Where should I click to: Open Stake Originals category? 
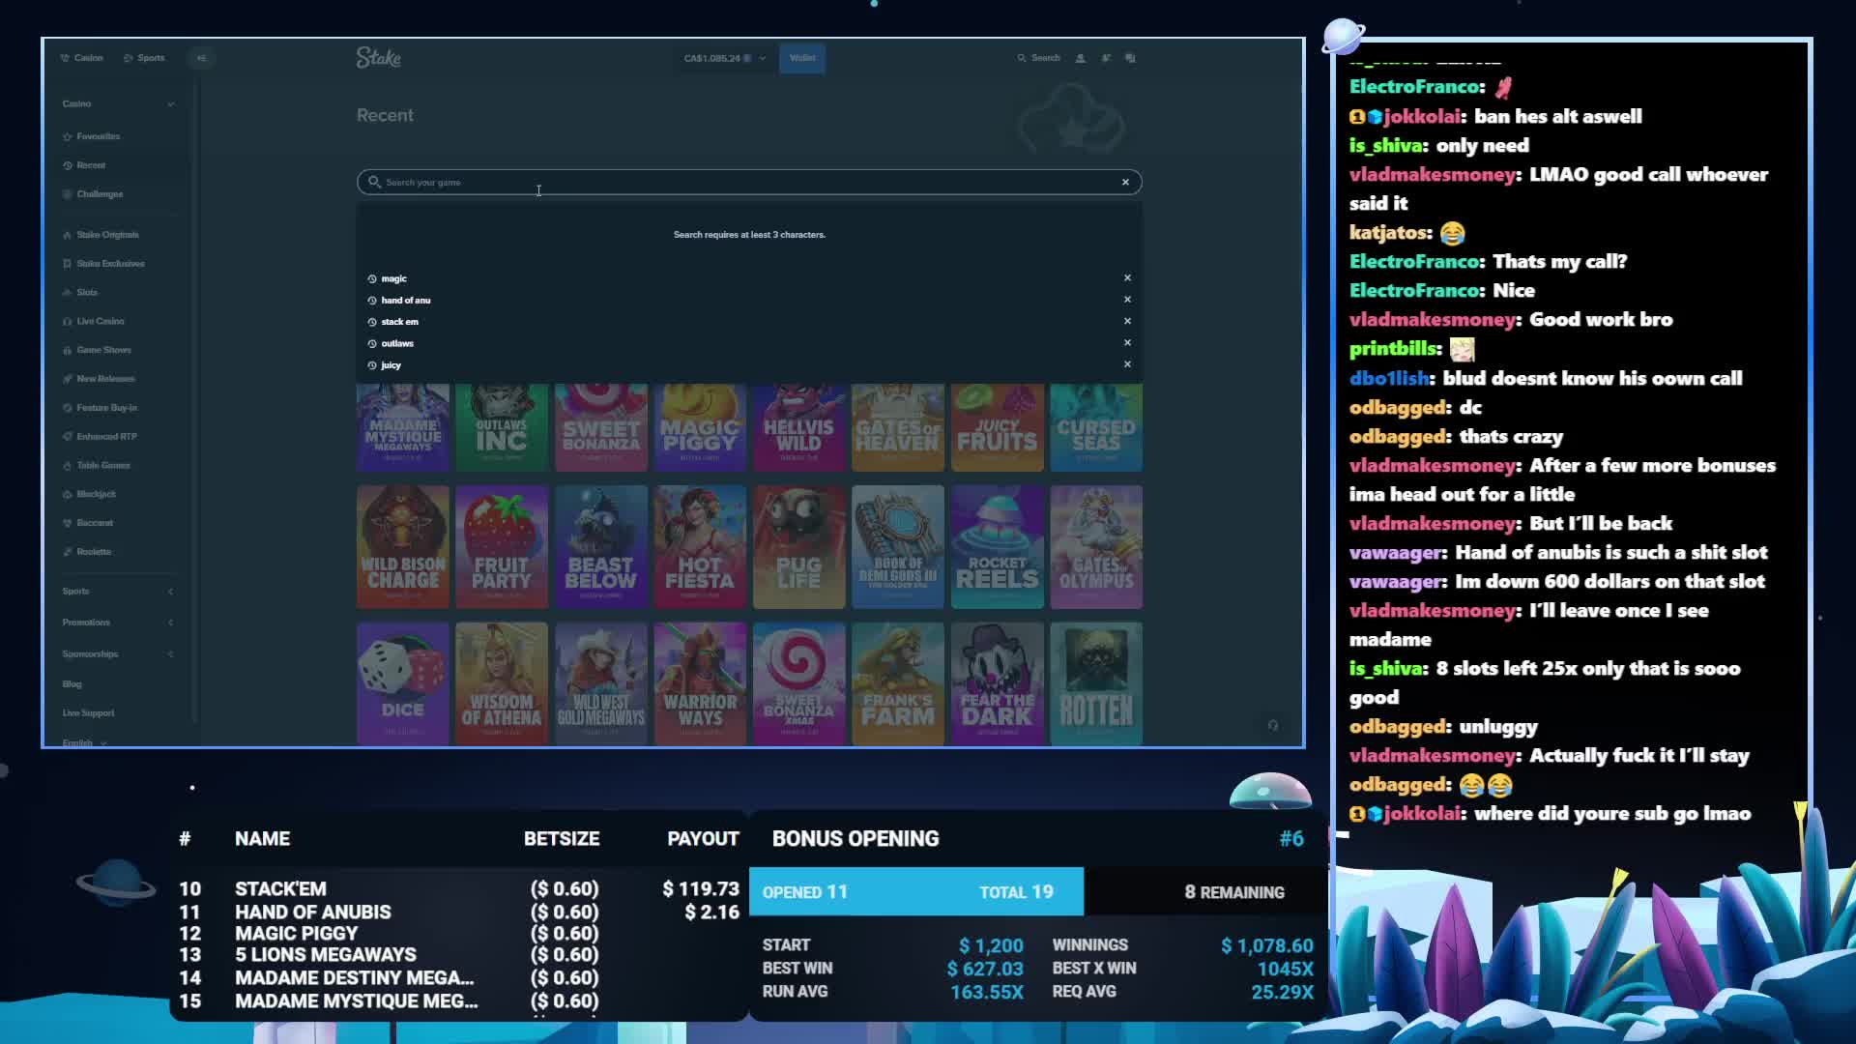[x=101, y=235]
